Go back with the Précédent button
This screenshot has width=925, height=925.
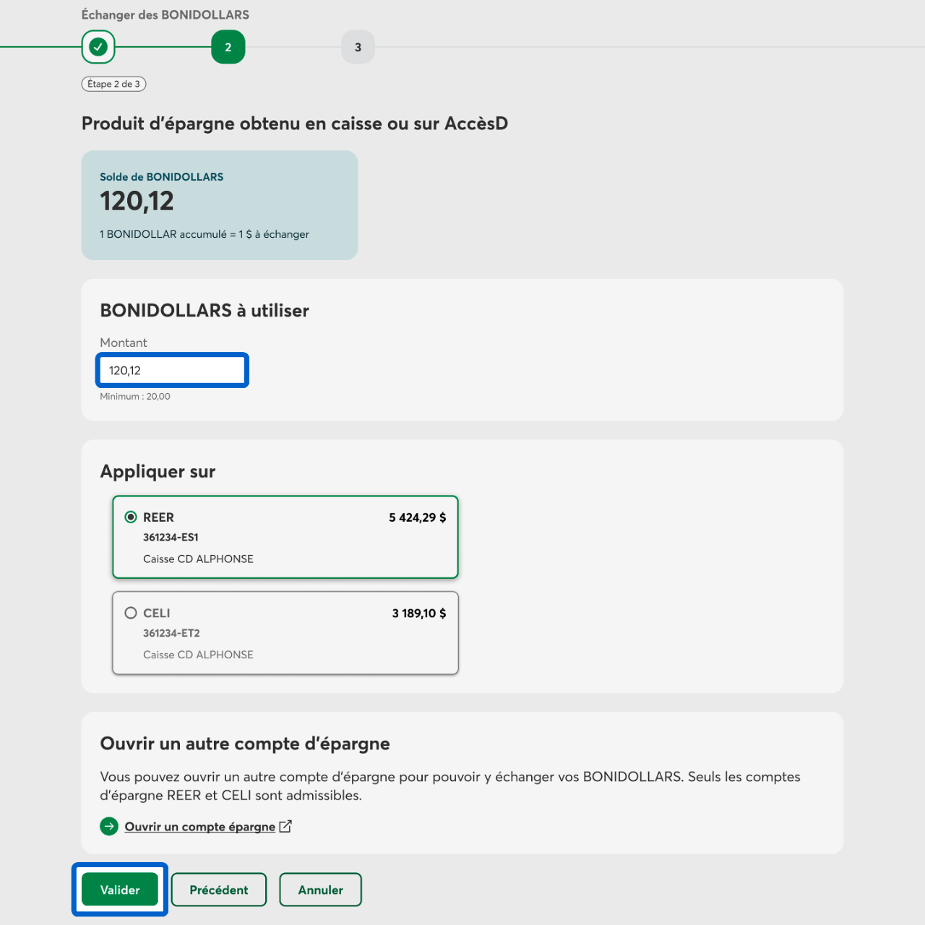click(218, 890)
